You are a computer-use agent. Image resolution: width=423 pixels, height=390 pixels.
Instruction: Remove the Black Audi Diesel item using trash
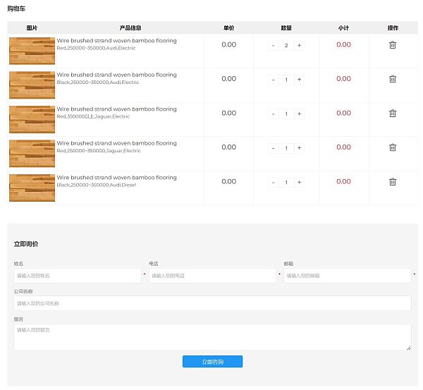[x=393, y=182]
